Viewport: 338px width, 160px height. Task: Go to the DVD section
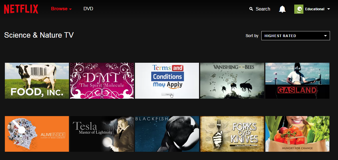click(x=88, y=9)
